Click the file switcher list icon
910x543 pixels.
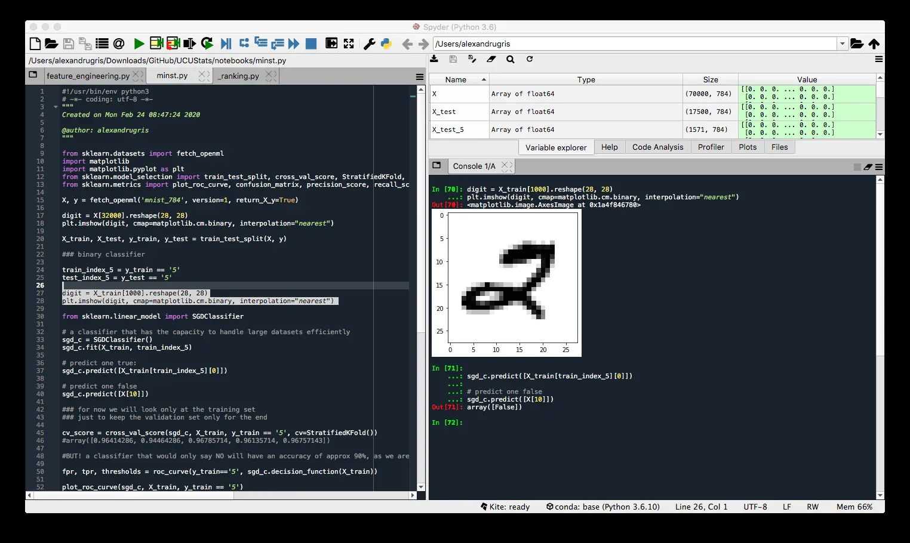[x=102, y=44]
